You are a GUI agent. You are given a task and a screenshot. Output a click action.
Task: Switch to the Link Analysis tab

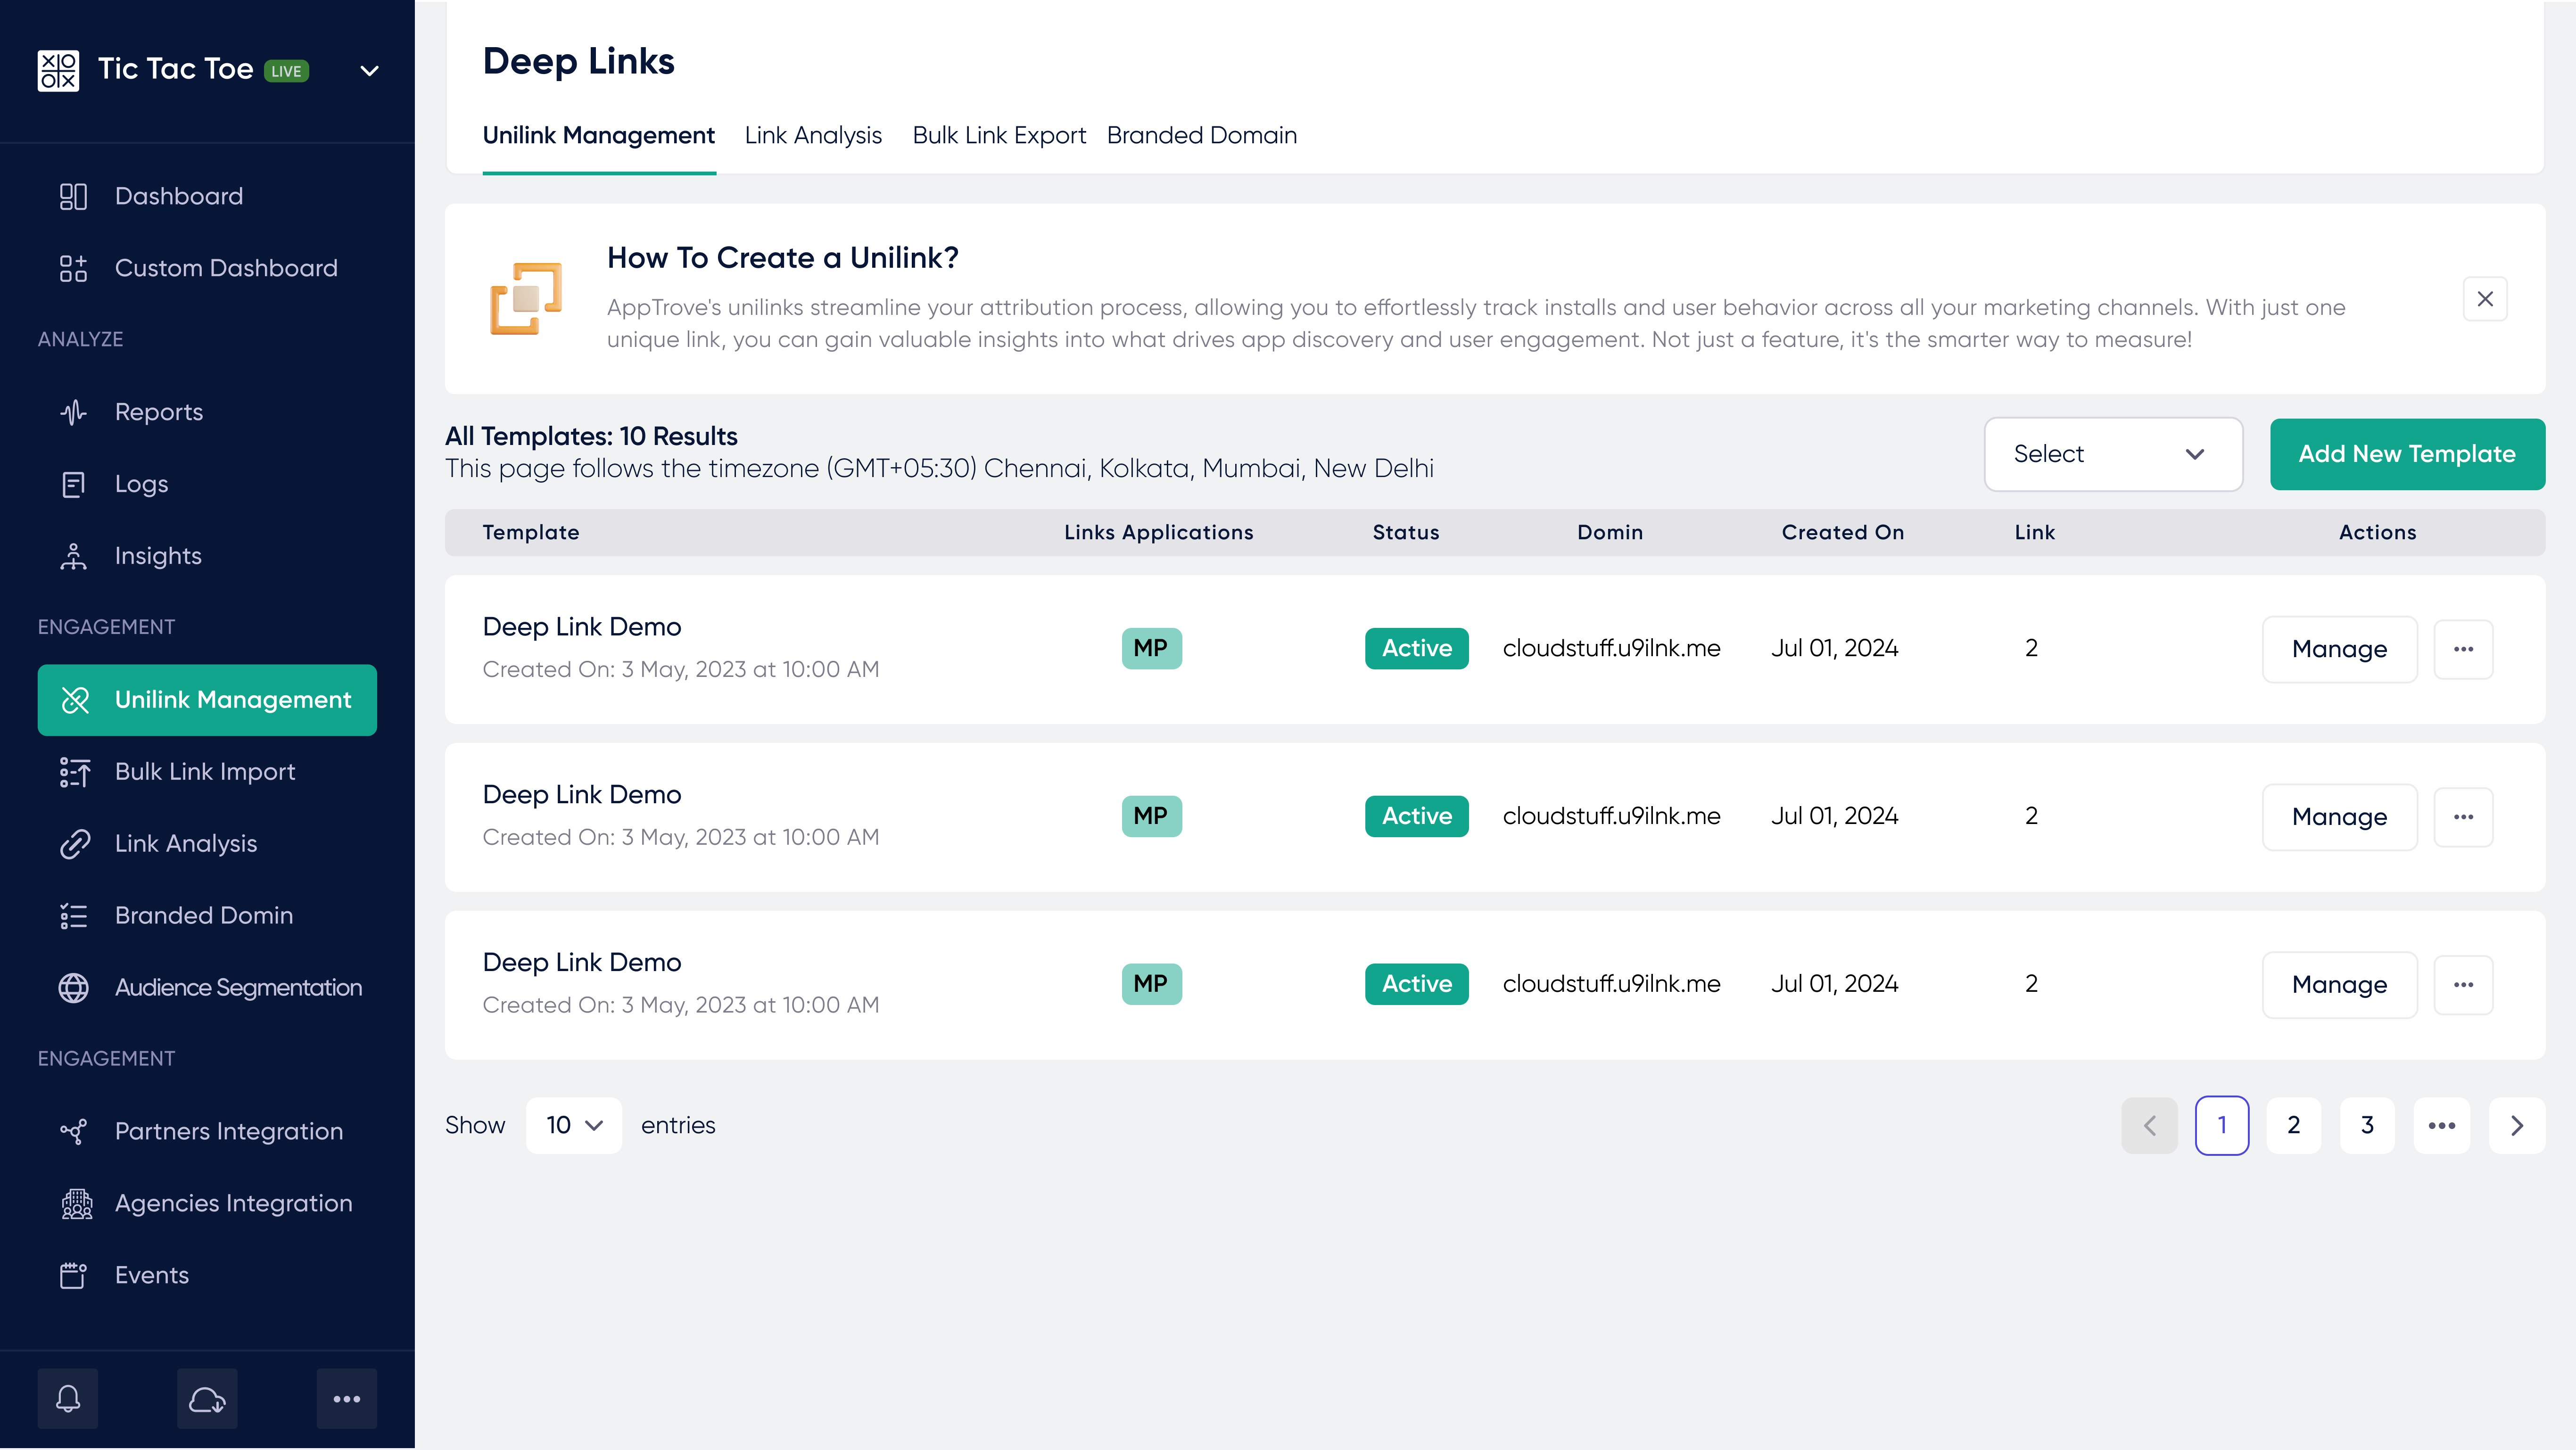813,136
